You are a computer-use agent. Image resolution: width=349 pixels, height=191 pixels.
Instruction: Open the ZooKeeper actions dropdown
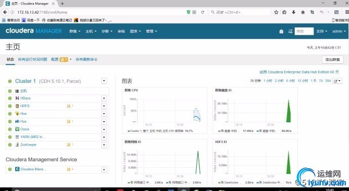pyautogui.click(x=104, y=145)
